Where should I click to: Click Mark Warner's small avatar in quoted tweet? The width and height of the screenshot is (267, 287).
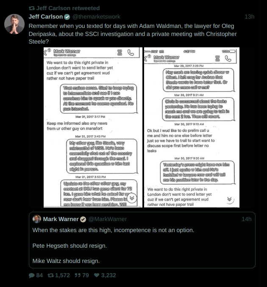37,219
